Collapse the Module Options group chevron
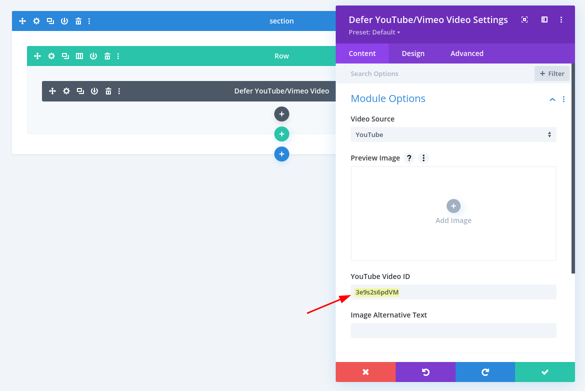This screenshot has height=391, width=585. 552,99
